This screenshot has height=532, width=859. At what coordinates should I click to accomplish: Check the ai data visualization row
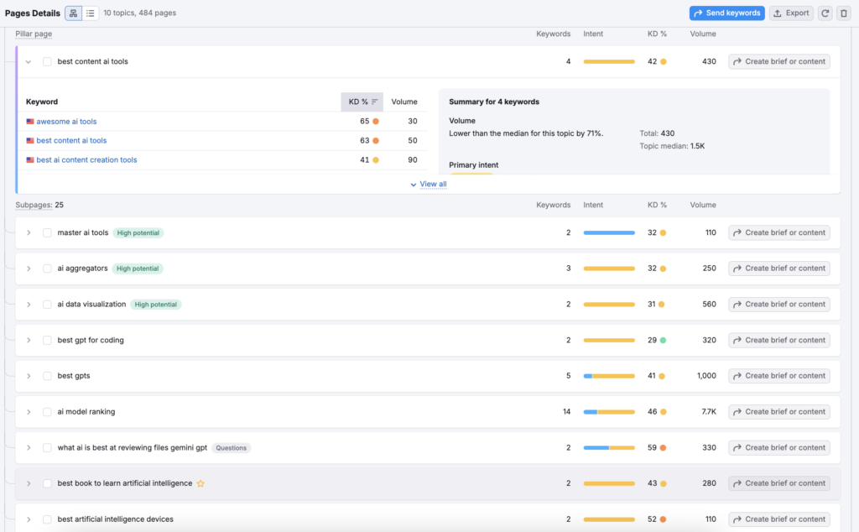pos(47,305)
